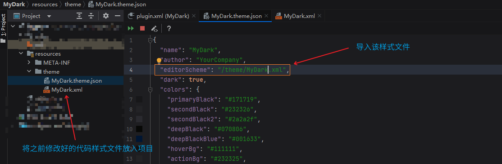Click the question mark help icon
502x164 pixels.
tap(169, 28)
